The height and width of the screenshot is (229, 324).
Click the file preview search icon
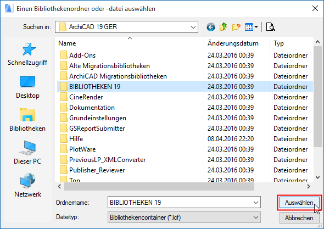pos(270,27)
